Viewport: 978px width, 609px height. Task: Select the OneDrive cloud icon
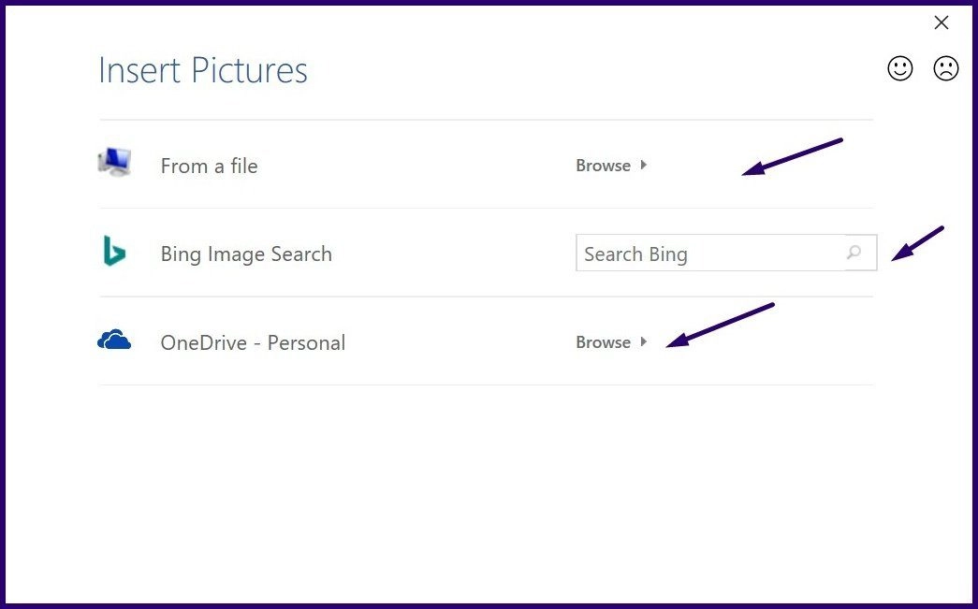pyautogui.click(x=114, y=341)
